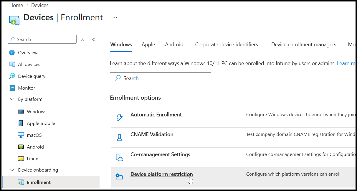Collapse the By platform section chevron
Screen dimensions: 357x191
pos(12,99)
